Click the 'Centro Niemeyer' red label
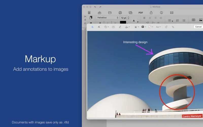Image resolution: width=203 pixels, height=127 pixels. (192, 116)
